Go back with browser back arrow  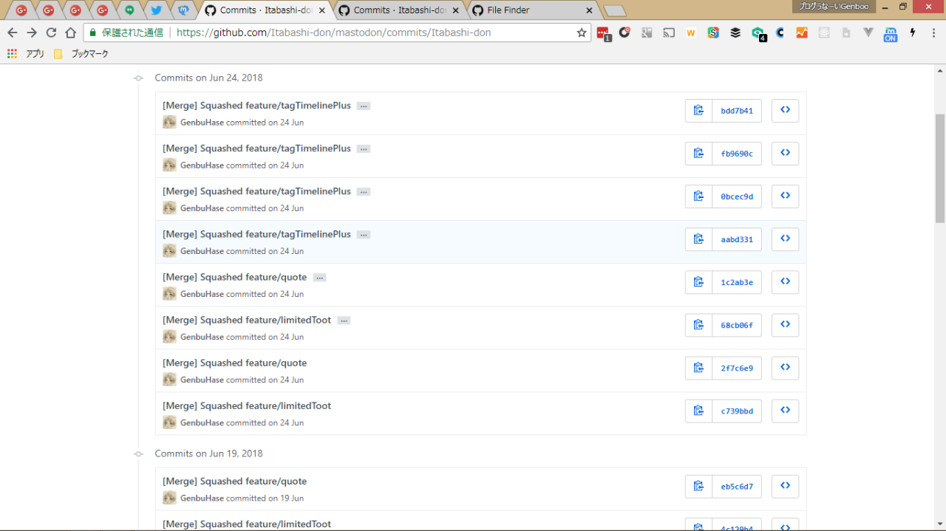[x=13, y=32]
